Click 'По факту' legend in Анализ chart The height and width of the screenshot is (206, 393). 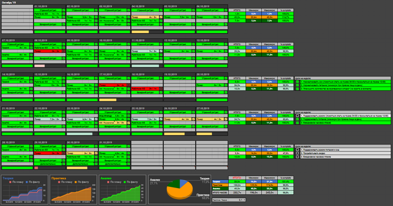tap(131, 182)
